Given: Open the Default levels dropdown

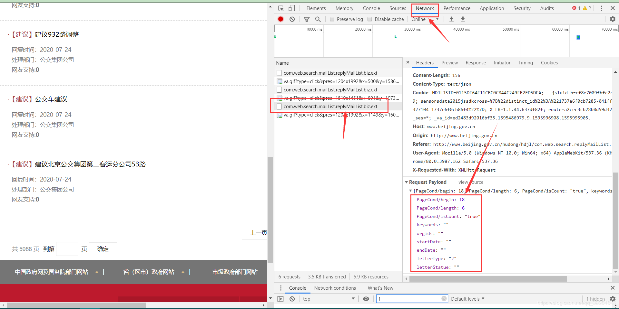Looking at the screenshot, I should [467, 299].
